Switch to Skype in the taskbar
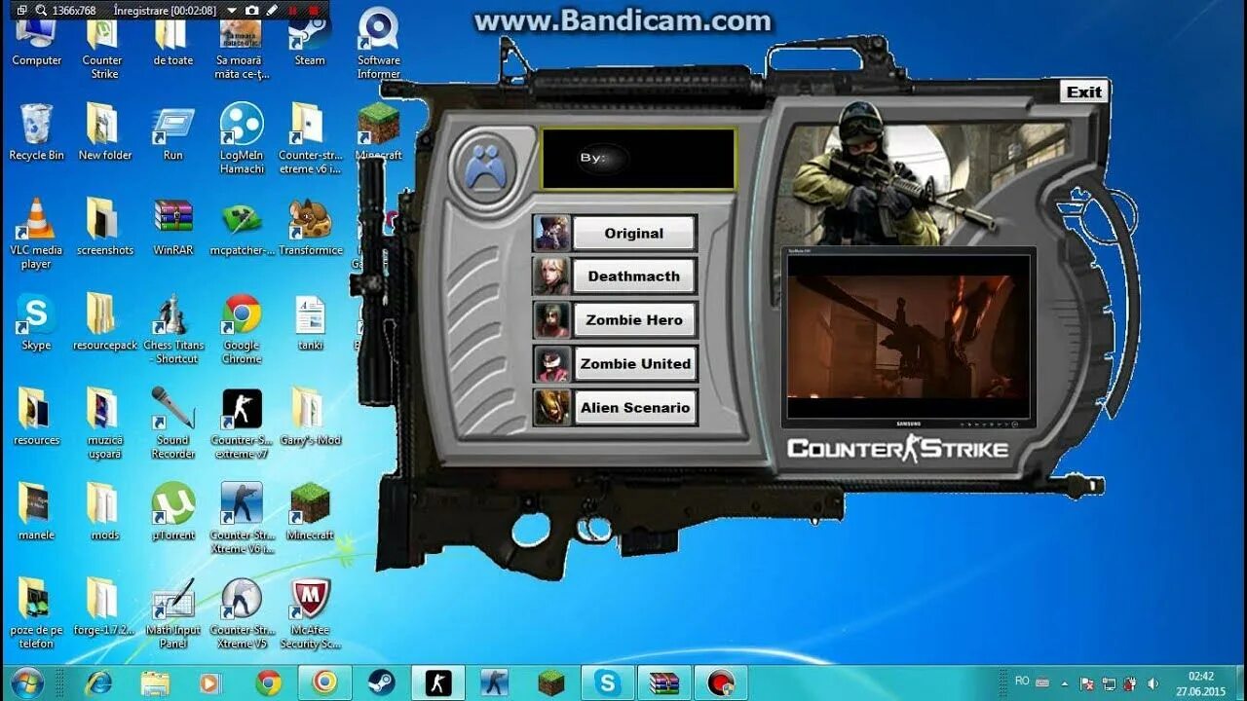This screenshot has width=1247, height=701. click(x=608, y=683)
